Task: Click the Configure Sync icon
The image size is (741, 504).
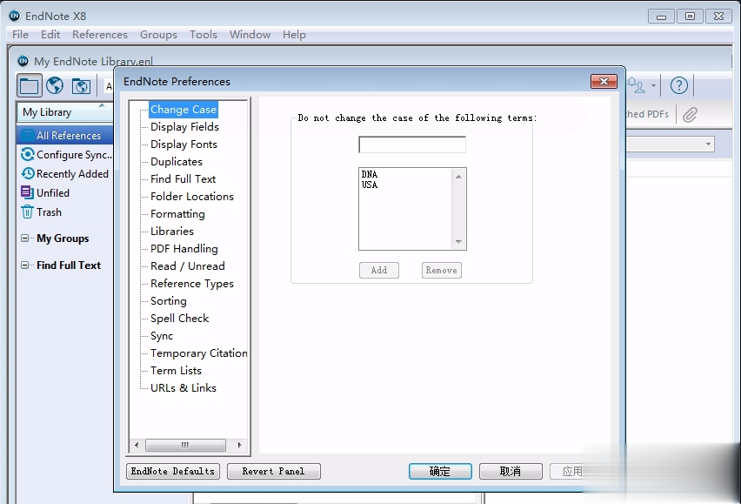Action: click(28, 154)
